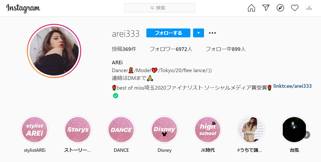
Task: Open activity heart icon
Action: point(295,8)
